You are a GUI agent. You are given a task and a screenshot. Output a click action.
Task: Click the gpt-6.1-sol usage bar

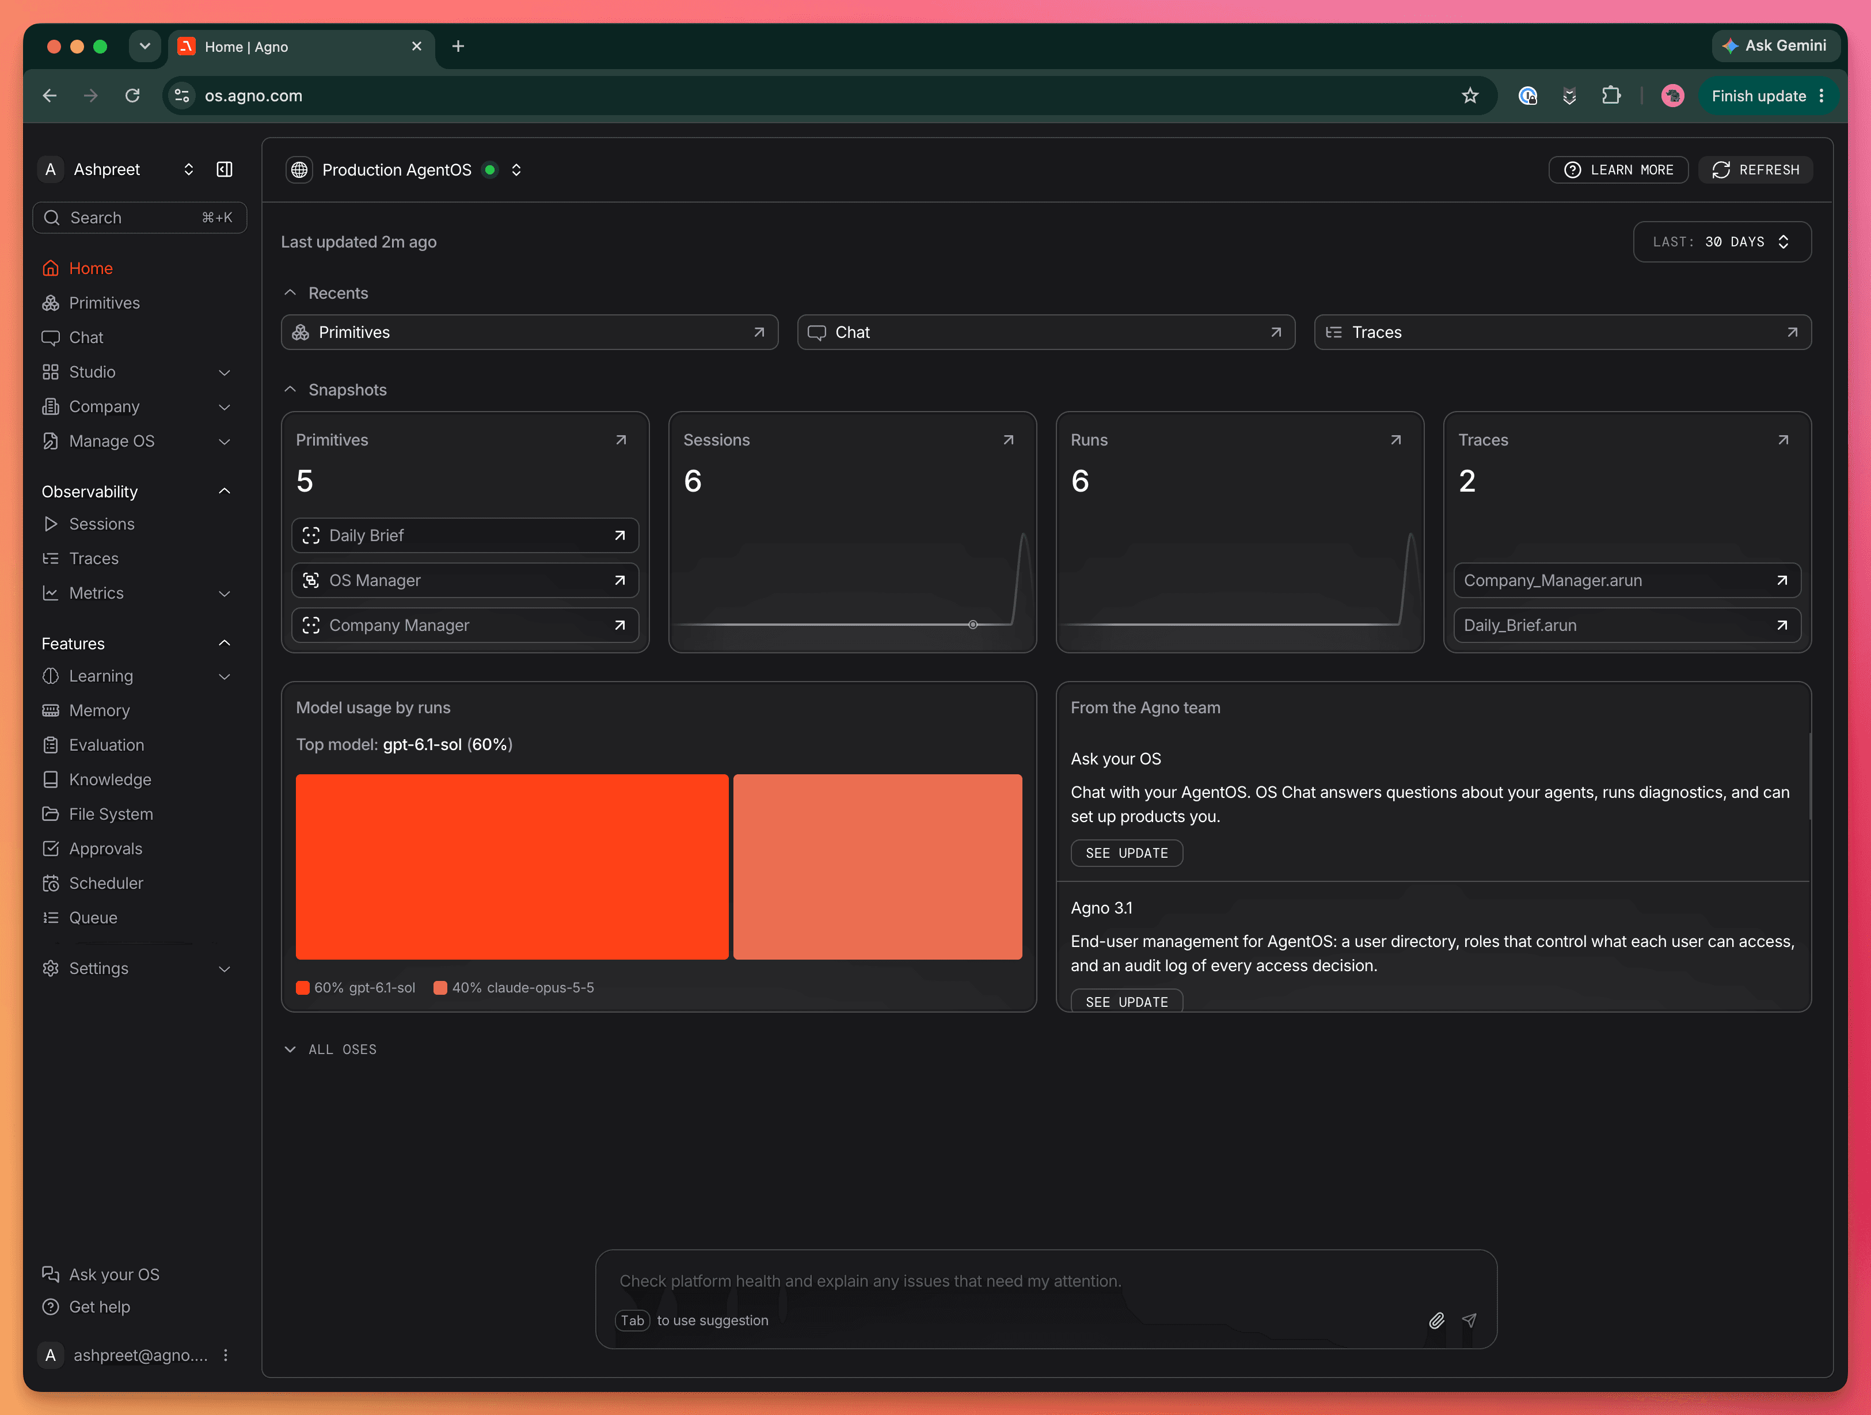click(x=512, y=867)
